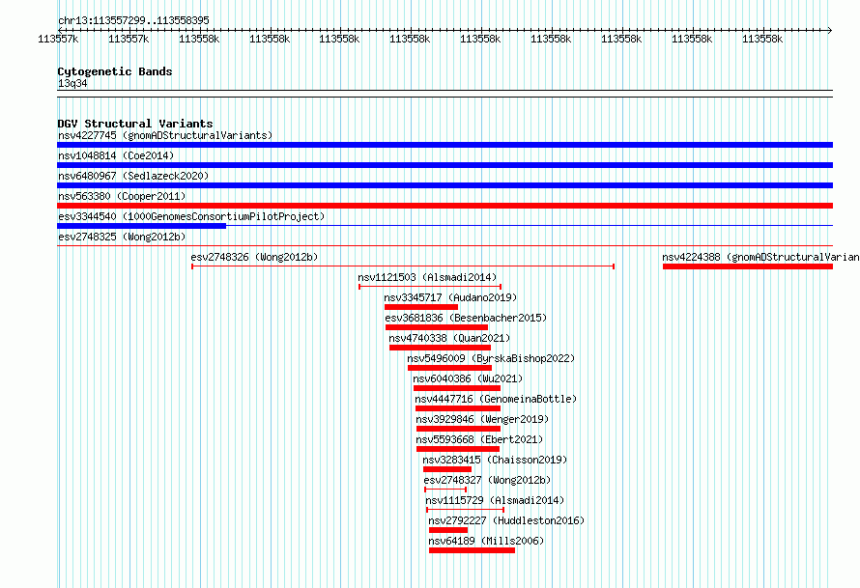The image size is (860, 588).
Task: Open nsv5496009 (ByrskaBishop2022) label
Action: click(491, 358)
